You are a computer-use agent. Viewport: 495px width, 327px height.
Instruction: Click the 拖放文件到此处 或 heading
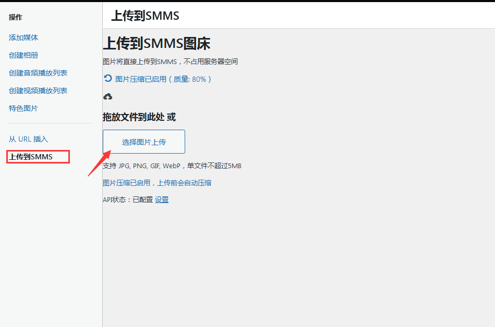(x=139, y=117)
